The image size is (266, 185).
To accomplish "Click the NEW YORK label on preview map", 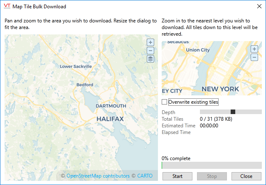I will (x=220, y=89).
